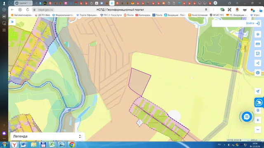
Task: Open the 15 · Входящие bookmark
Action: coord(237,15)
